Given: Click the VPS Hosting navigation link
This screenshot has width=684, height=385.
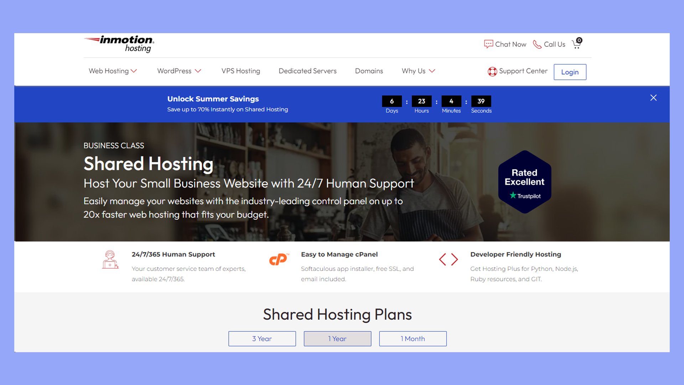Looking at the screenshot, I should click(x=240, y=71).
